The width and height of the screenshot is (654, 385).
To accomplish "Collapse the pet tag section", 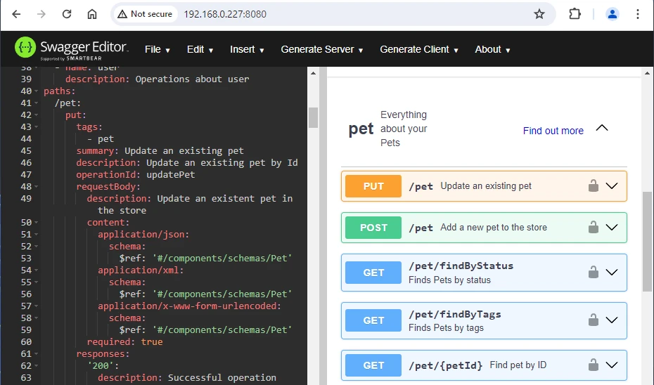I will coord(602,128).
